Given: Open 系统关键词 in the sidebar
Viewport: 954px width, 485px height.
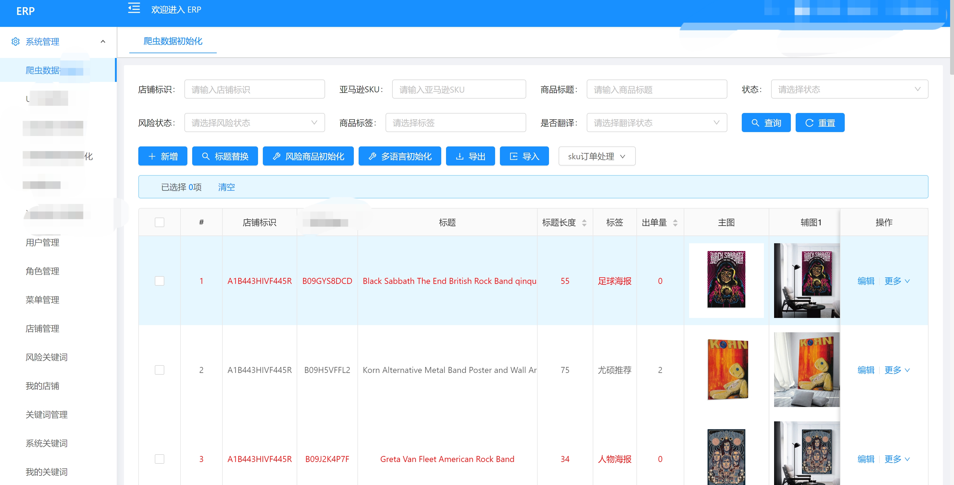Looking at the screenshot, I should [x=47, y=443].
